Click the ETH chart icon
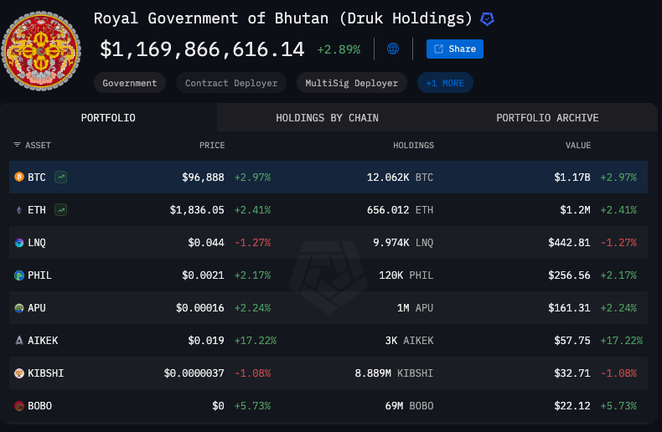Screen dimensions: 662x432 click(x=61, y=210)
